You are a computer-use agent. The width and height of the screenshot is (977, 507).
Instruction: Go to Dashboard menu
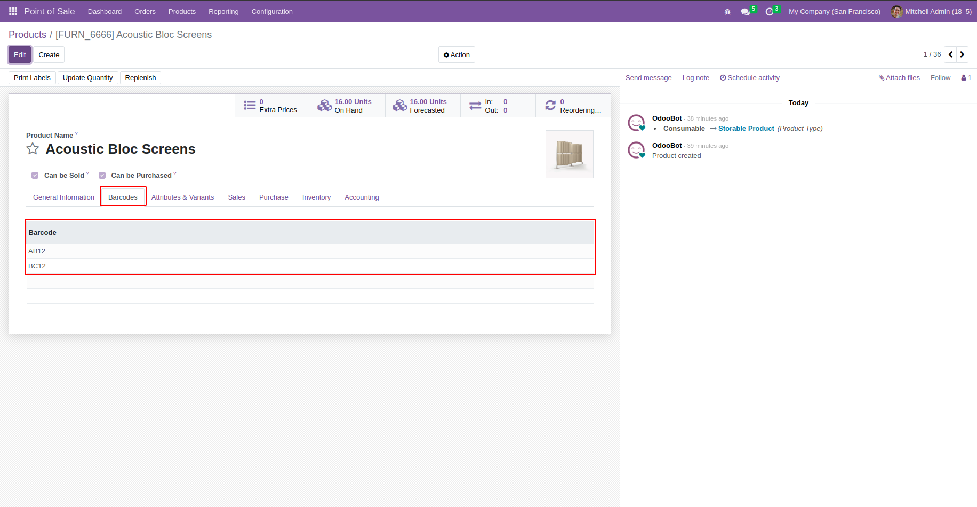point(105,11)
